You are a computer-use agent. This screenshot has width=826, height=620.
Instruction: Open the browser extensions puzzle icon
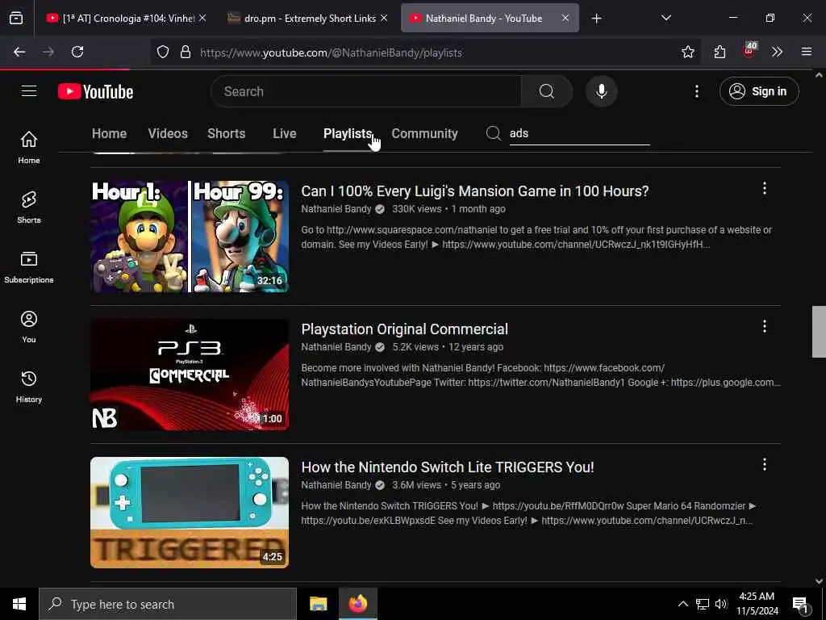(x=720, y=52)
